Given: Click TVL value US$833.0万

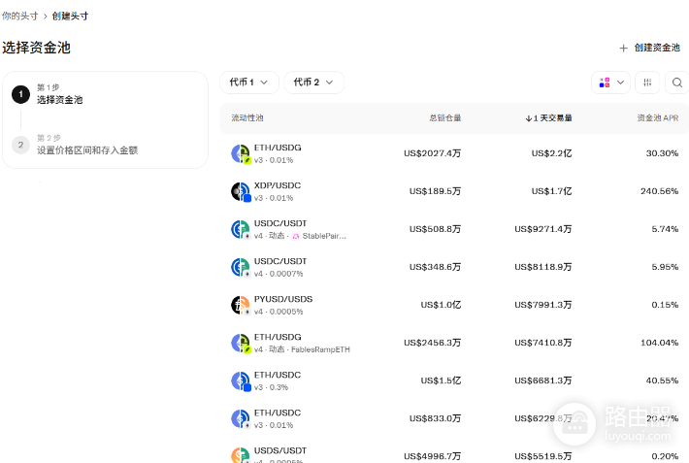Looking at the screenshot, I should [x=435, y=418].
